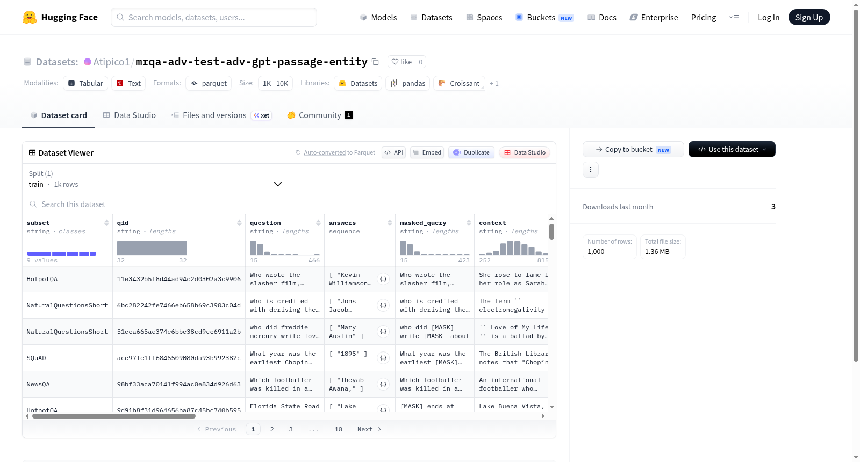The width and height of the screenshot is (860, 462).
Task: Select the HotpotQA first row cell
Action: [68, 279]
